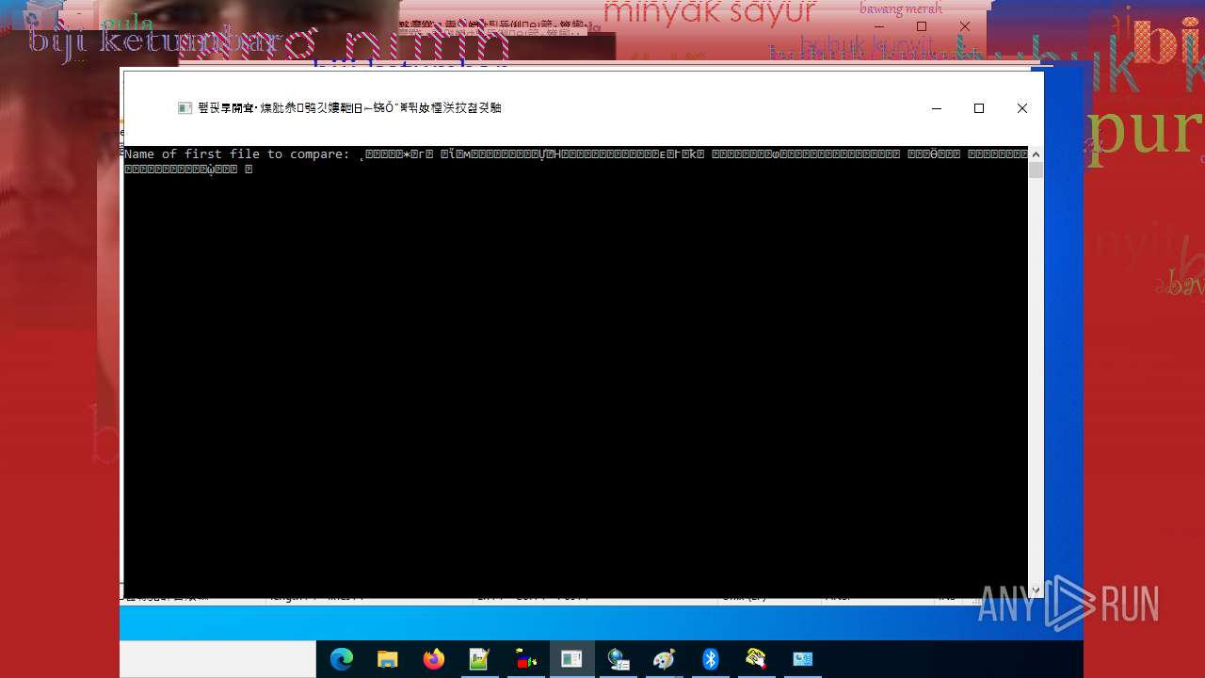The height and width of the screenshot is (678, 1205).
Task: Close the console window
Action: pyautogui.click(x=1022, y=108)
